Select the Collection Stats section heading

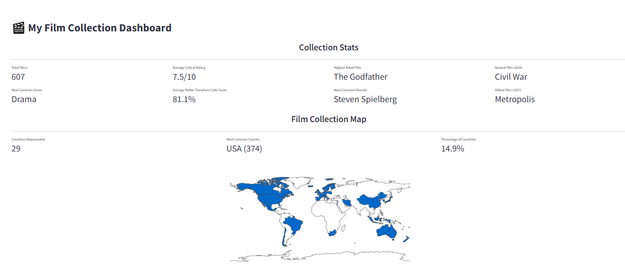click(328, 47)
